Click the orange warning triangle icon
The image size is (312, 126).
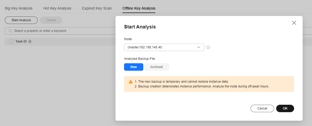pyautogui.click(x=131, y=82)
